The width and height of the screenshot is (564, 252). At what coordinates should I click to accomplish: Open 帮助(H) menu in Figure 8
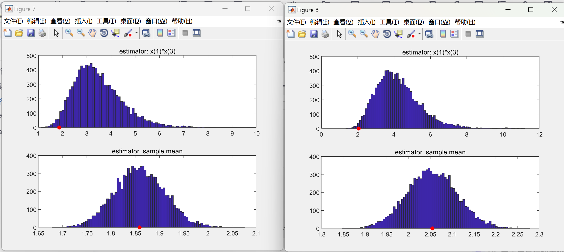465,22
